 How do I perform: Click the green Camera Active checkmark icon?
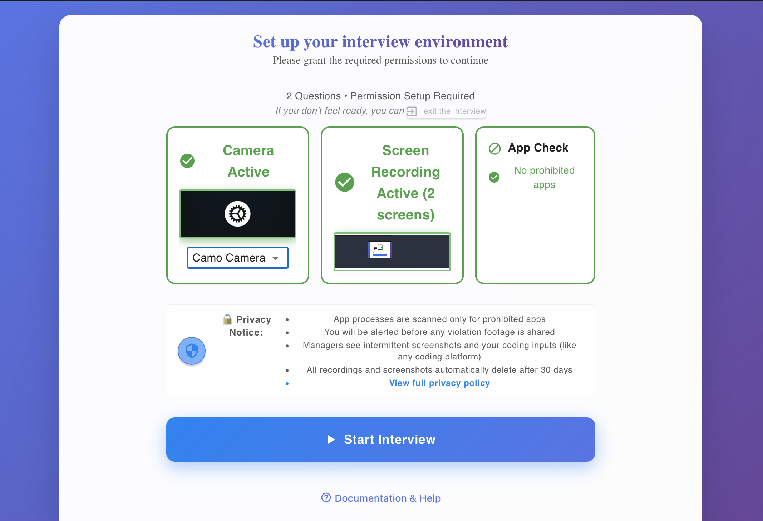187,161
